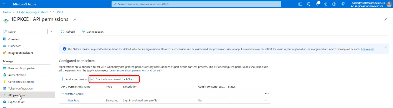
Task: Click the Feedback icon in header
Action: click(x=343, y=4)
